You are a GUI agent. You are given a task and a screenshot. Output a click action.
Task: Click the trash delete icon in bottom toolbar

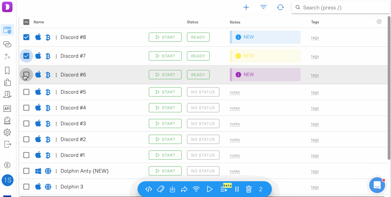249,189
